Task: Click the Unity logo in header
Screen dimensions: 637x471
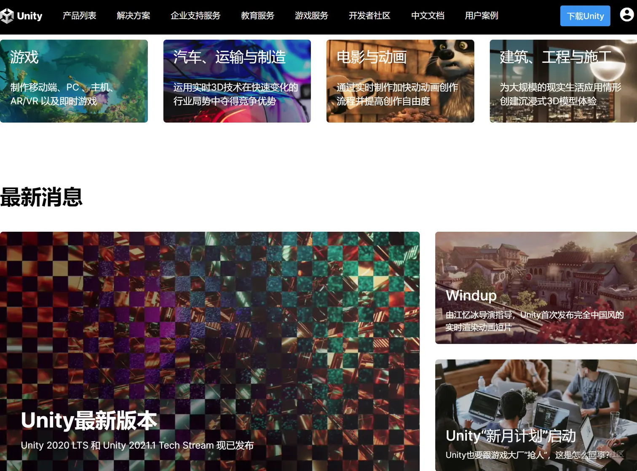Action: [x=21, y=16]
